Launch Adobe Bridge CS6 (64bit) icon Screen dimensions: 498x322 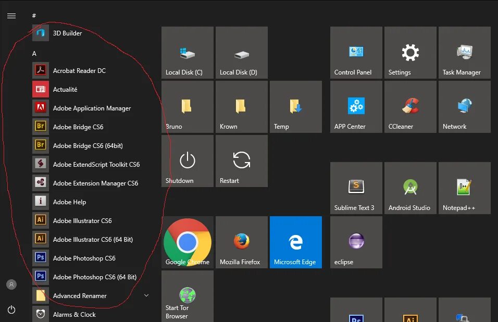[x=41, y=145]
